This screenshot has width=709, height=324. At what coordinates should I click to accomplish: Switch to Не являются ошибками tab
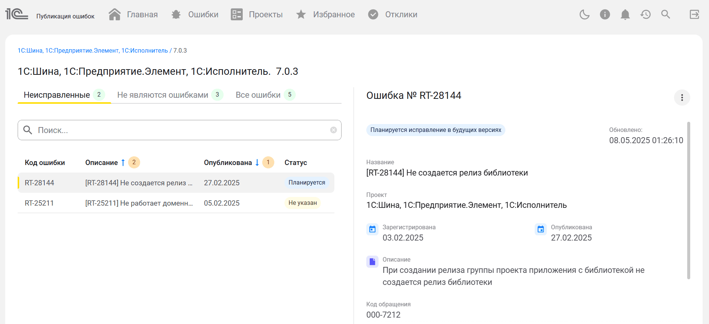170,95
